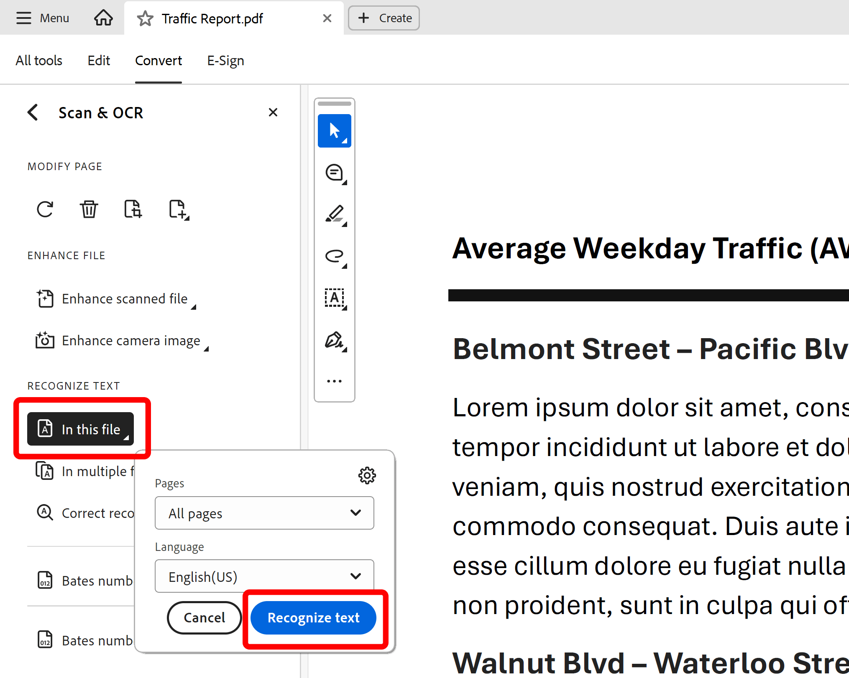849x678 pixels.
Task: Expand the All pages dropdown
Action: pos(264,513)
